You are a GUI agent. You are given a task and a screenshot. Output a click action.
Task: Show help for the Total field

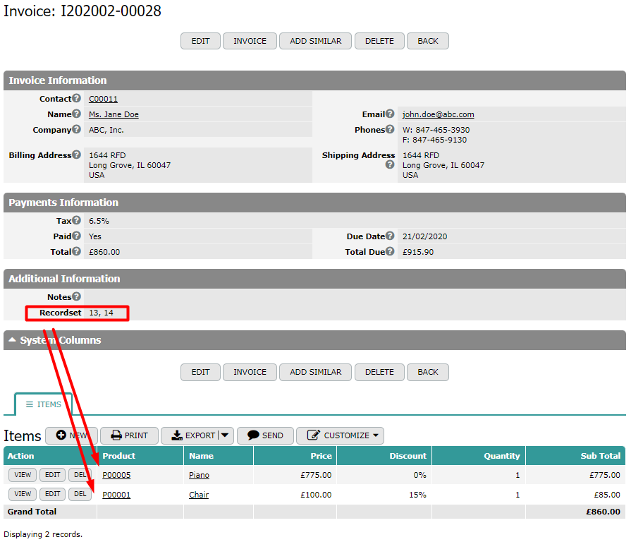(x=76, y=251)
